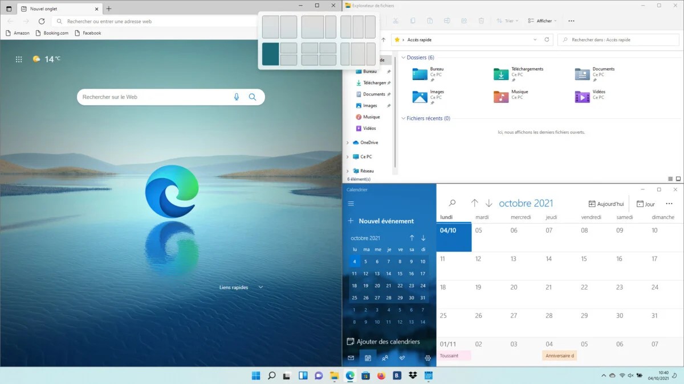Click the copy icon in File Explorer toolbar
This screenshot has width=684, height=384.
click(413, 21)
